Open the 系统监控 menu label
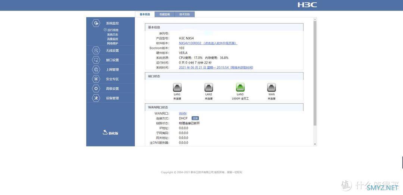The height and width of the screenshot is (195, 403). point(112,23)
